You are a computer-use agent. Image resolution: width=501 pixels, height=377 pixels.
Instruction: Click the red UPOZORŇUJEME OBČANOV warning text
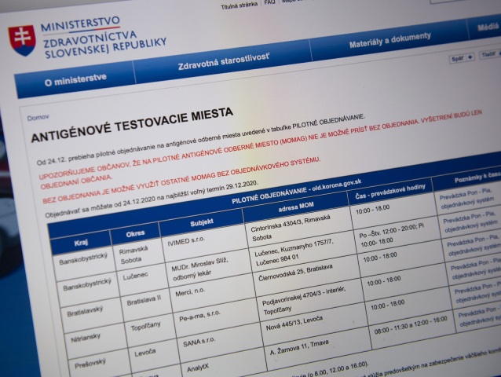coord(259,149)
